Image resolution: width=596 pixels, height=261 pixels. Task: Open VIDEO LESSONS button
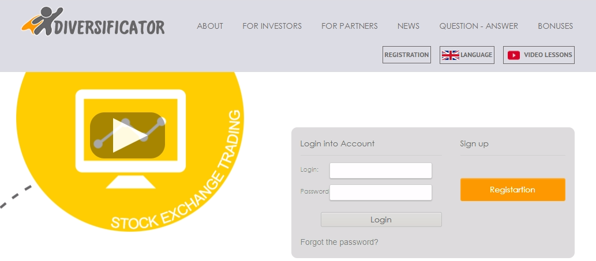pyautogui.click(x=539, y=55)
